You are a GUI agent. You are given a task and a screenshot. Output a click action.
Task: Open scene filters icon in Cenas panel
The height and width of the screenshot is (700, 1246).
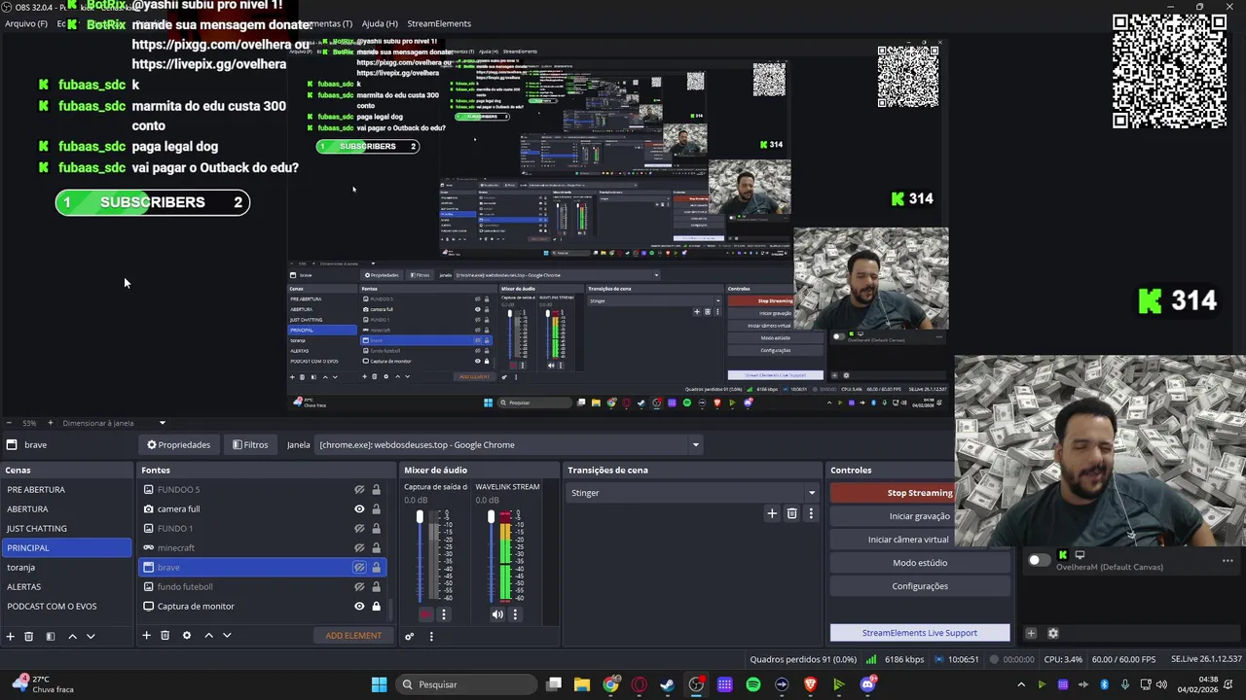50,636
